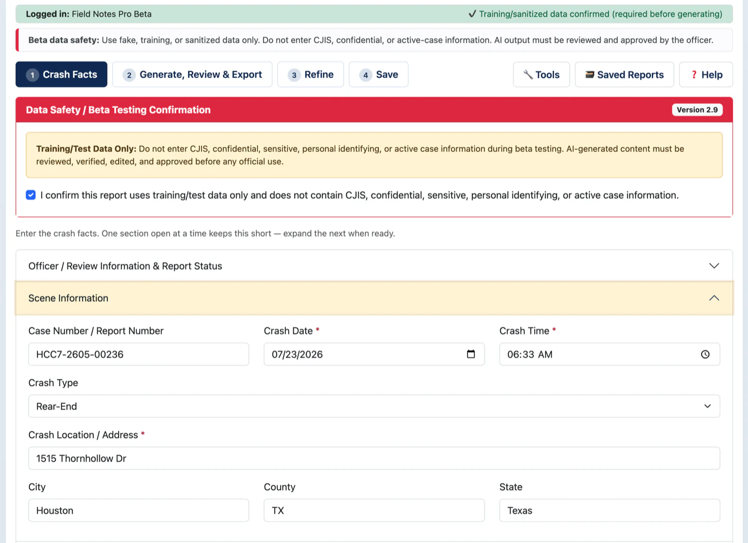The width and height of the screenshot is (748, 543).
Task: Click the 'Training/sanitized data confirmed' status text
Action: pos(595,14)
